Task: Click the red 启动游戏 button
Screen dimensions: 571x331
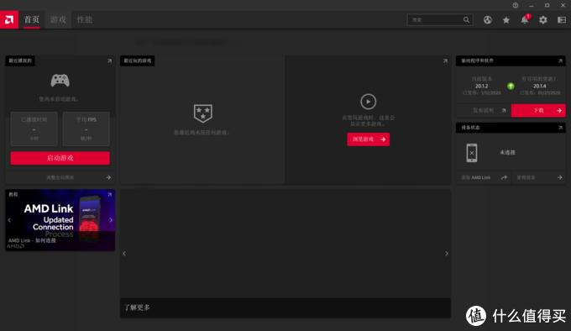Action: [60, 158]
